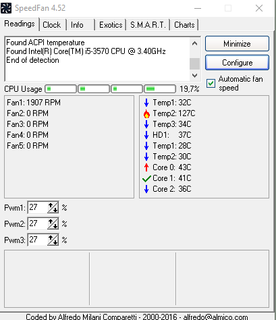Click the first CPU usage bar

tap(61, 89)
